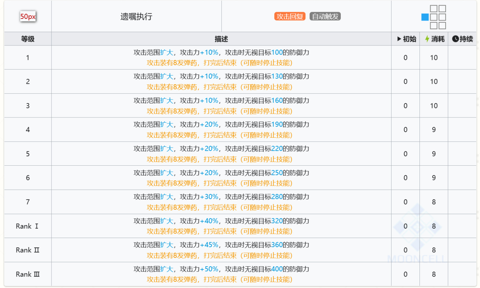Click initial SP 0 in level 7 row
480x288 pixels.
coord(405,202)
